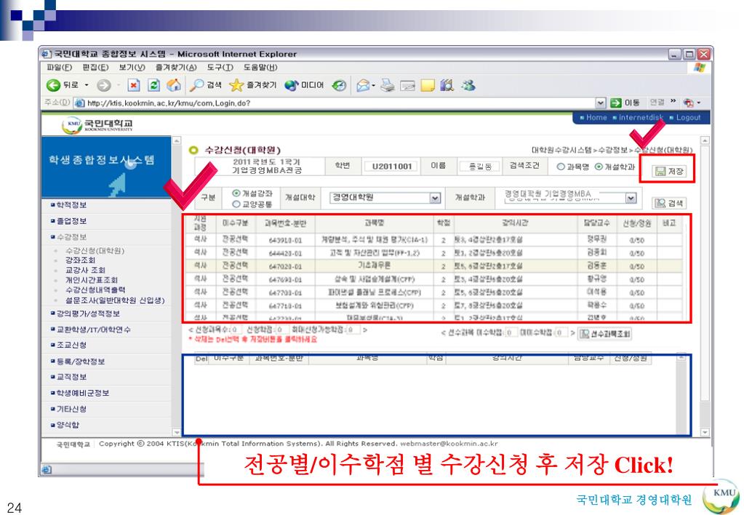Image resolution: width=744 pixels, height=515 pixels.
Task: Click the toolbar icon after the Links chevron
Action: click(689, 103)
